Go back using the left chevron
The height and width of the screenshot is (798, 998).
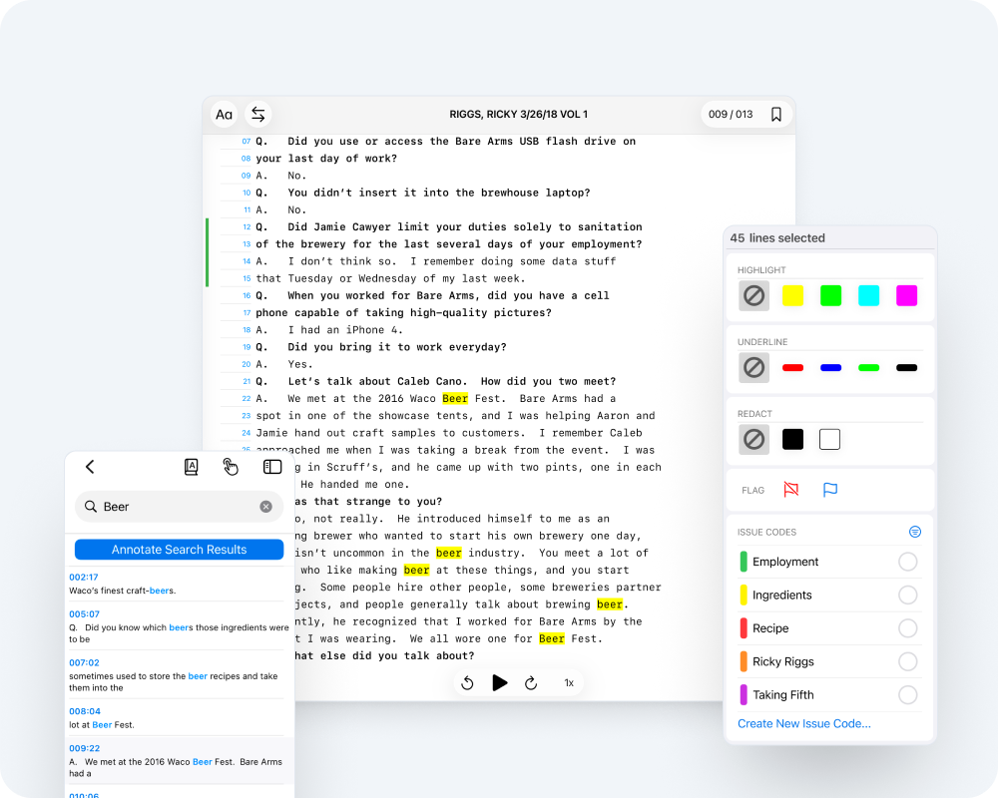tap(90, 467)
